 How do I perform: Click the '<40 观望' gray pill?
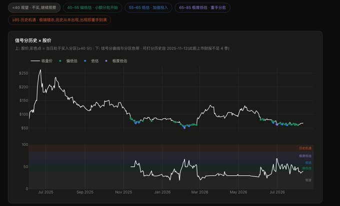[x=34, y=7]
